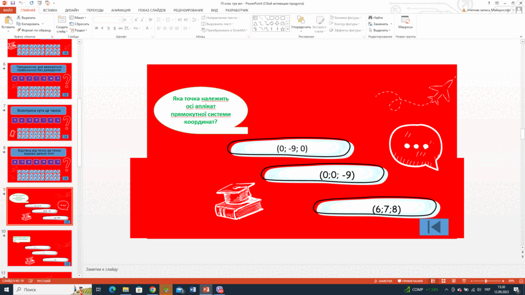Viewport: 525px width, 295px height.
Task: Click zoom out minus button
Action: 471,281
